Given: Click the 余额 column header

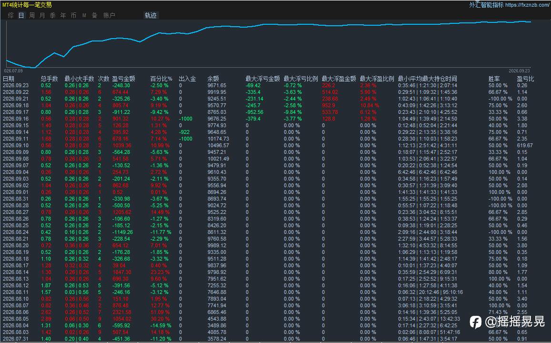Looking at the screenshot, I should pyautogui.click(x=213, y=79).
